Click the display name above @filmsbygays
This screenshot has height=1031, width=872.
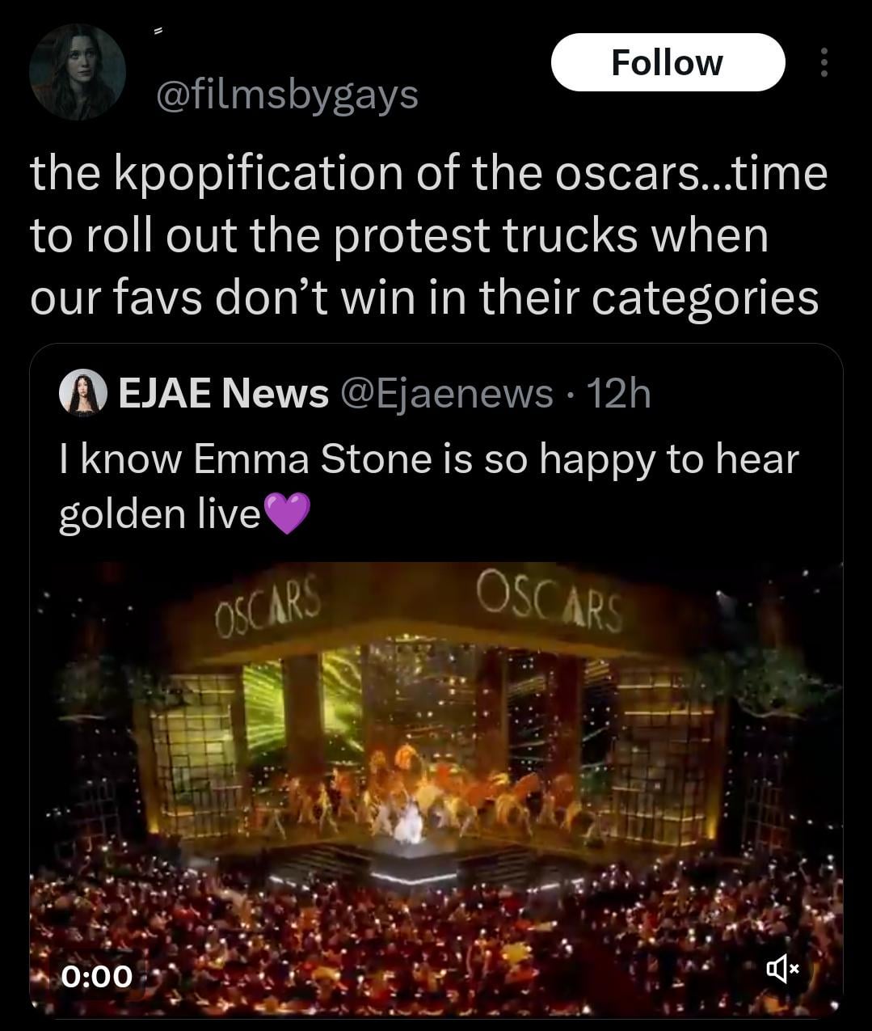(158, 31)
